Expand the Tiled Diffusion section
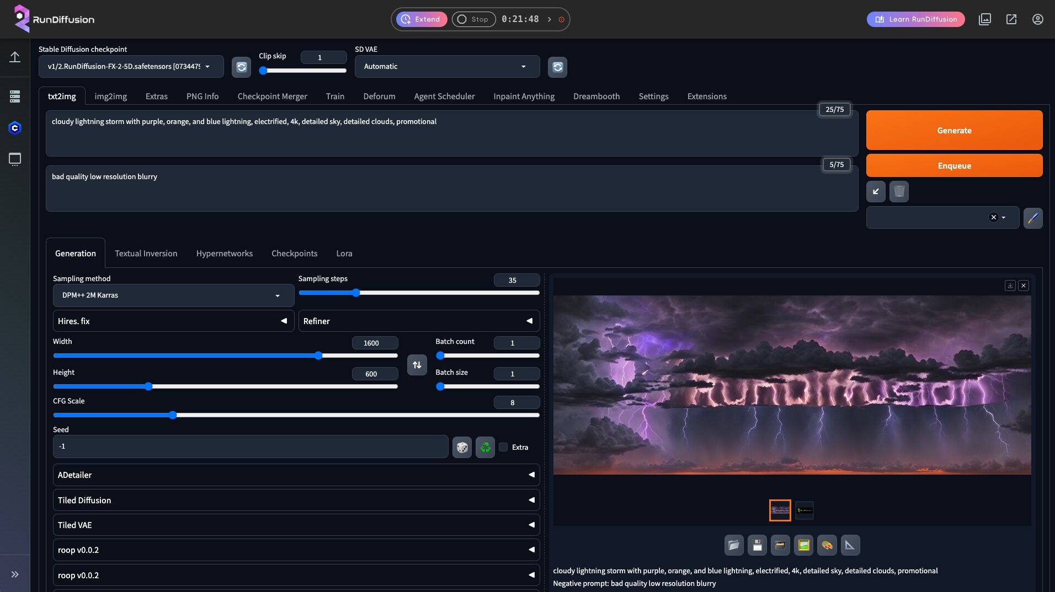 296,500
